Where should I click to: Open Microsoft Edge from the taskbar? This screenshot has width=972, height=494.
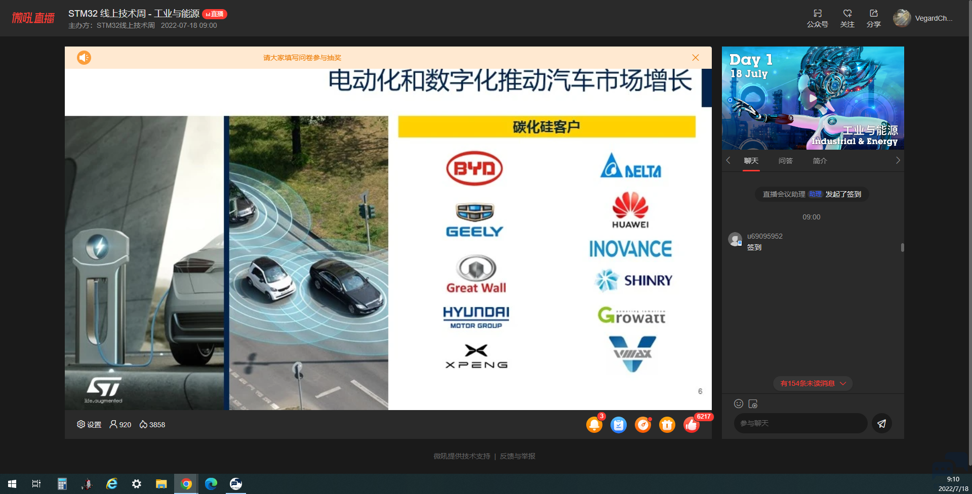211,484
